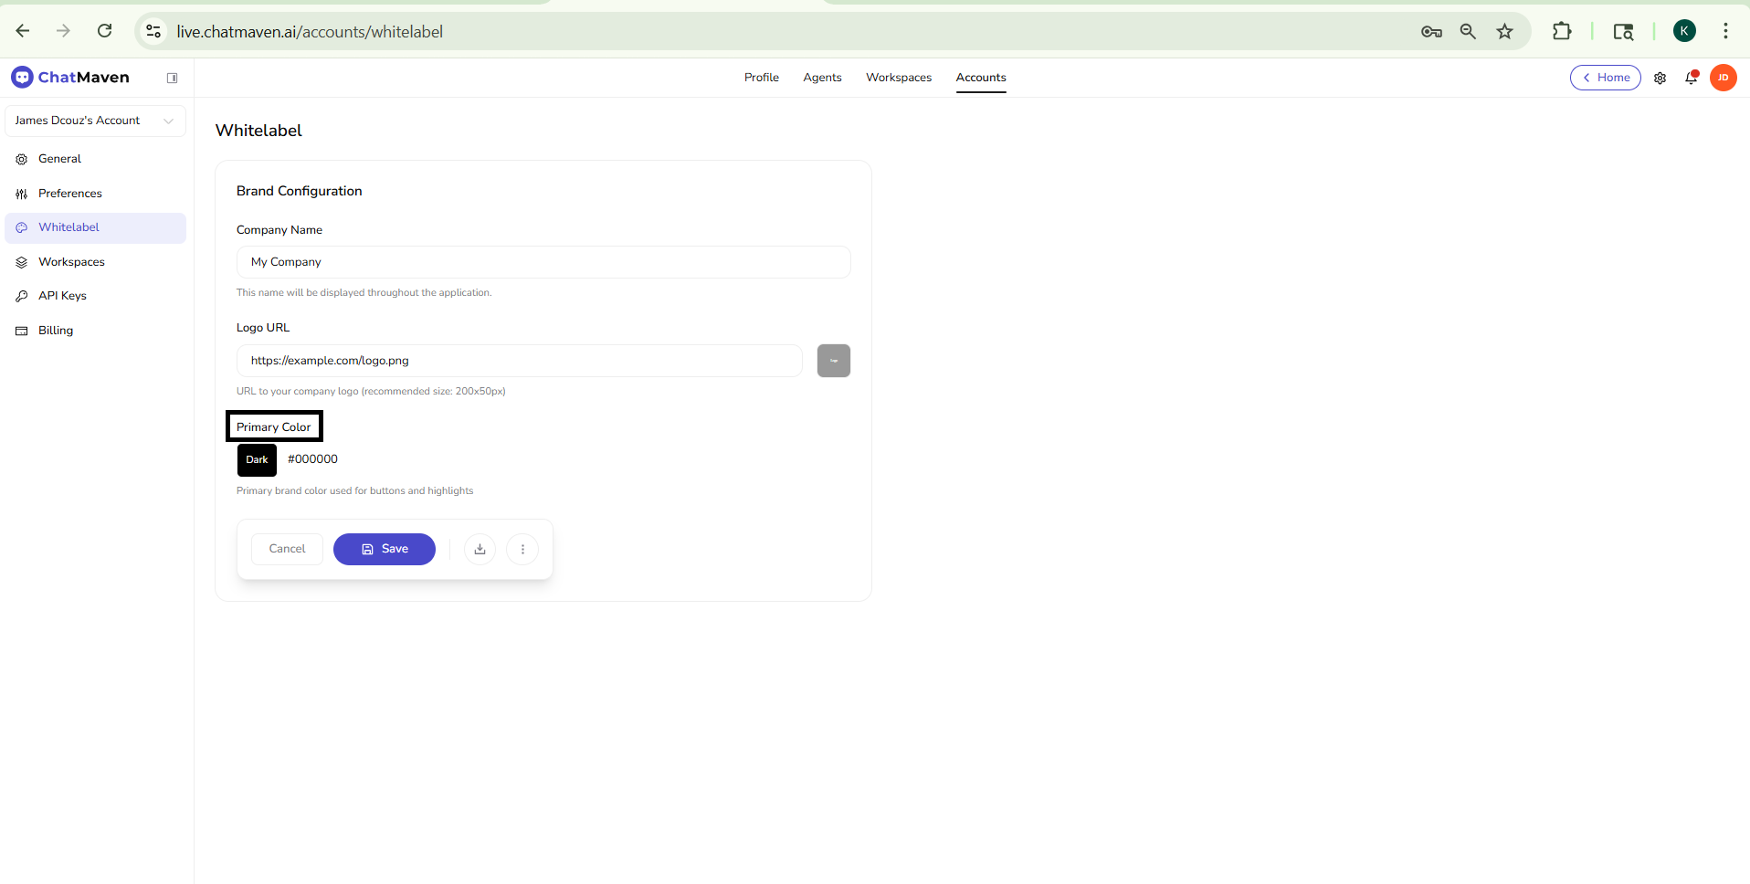The height and width of the screenshot is (884, 1750).
Task: Open the Dark primary color swatch
Action: coord(257,460)
